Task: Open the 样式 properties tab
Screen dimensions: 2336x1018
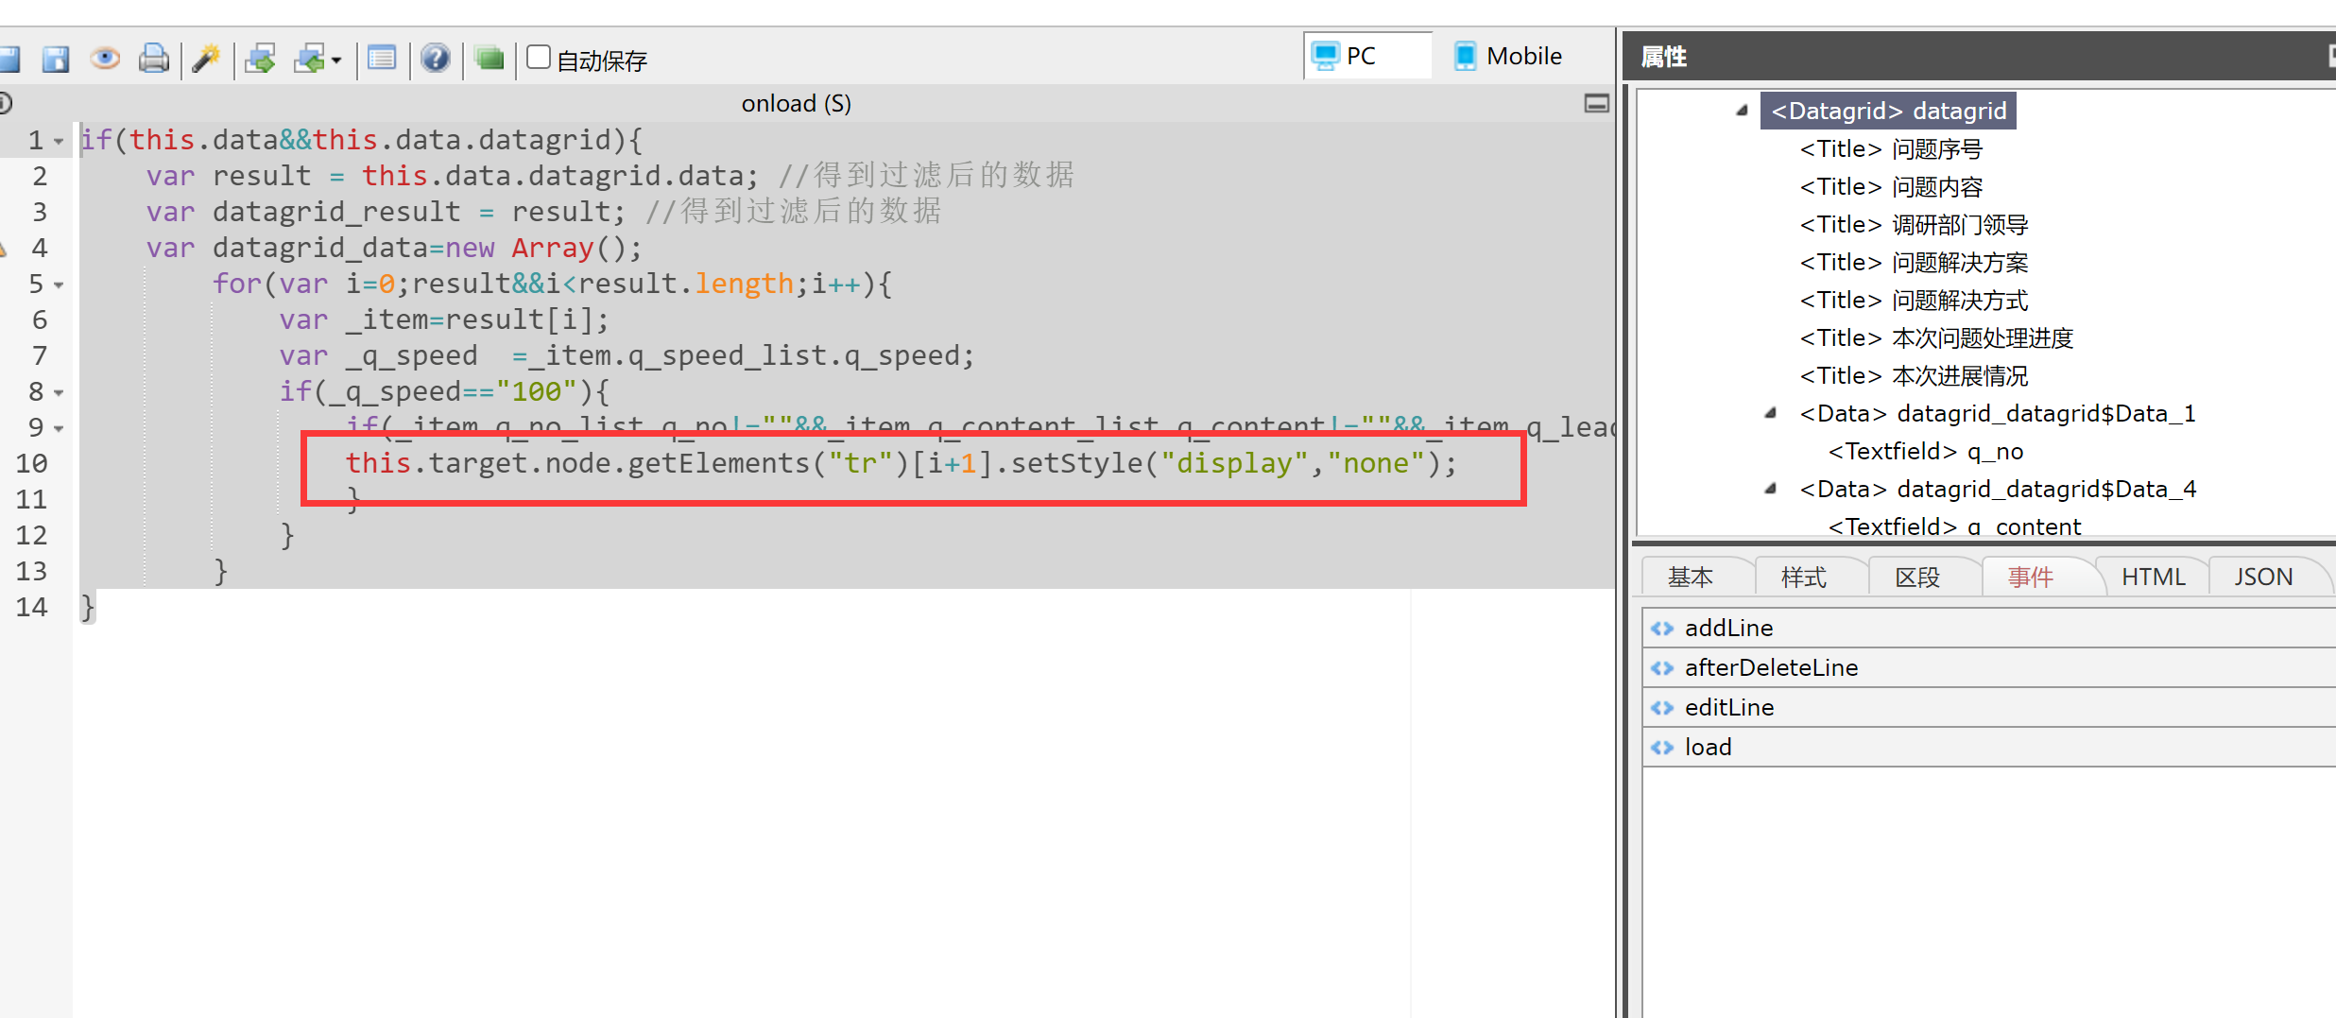Action: tap(1804, 577)
